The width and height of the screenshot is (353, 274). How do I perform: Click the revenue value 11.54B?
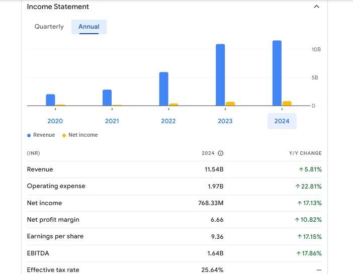[214, 169]
